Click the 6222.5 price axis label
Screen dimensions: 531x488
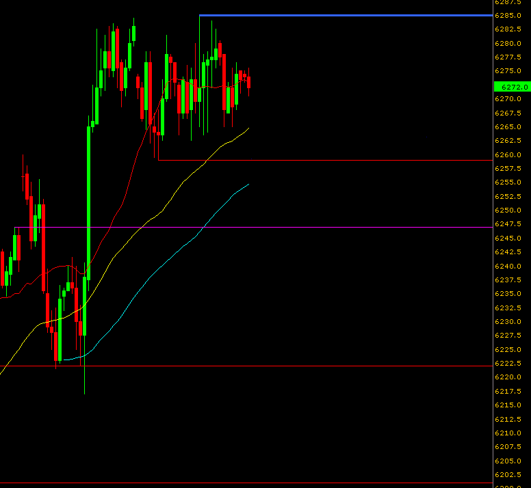pyautogui.click(x=508, y=364)
